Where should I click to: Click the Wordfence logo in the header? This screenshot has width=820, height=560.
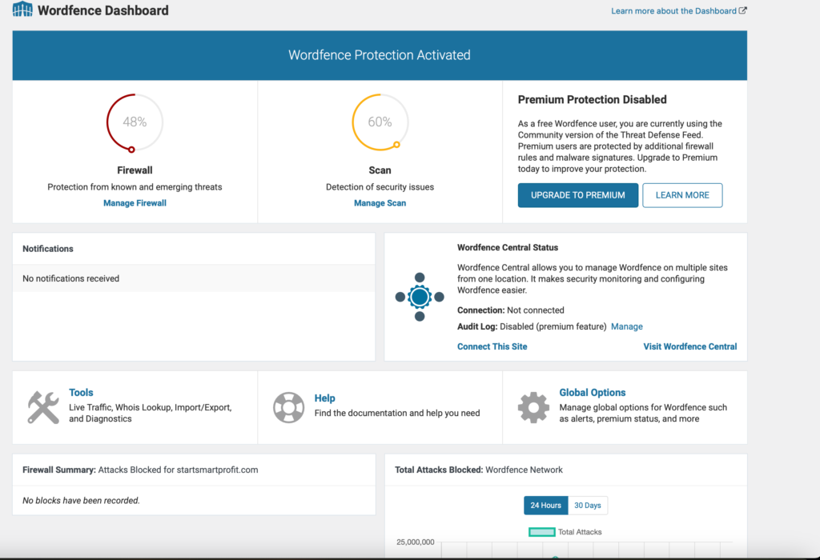point(22,10)
